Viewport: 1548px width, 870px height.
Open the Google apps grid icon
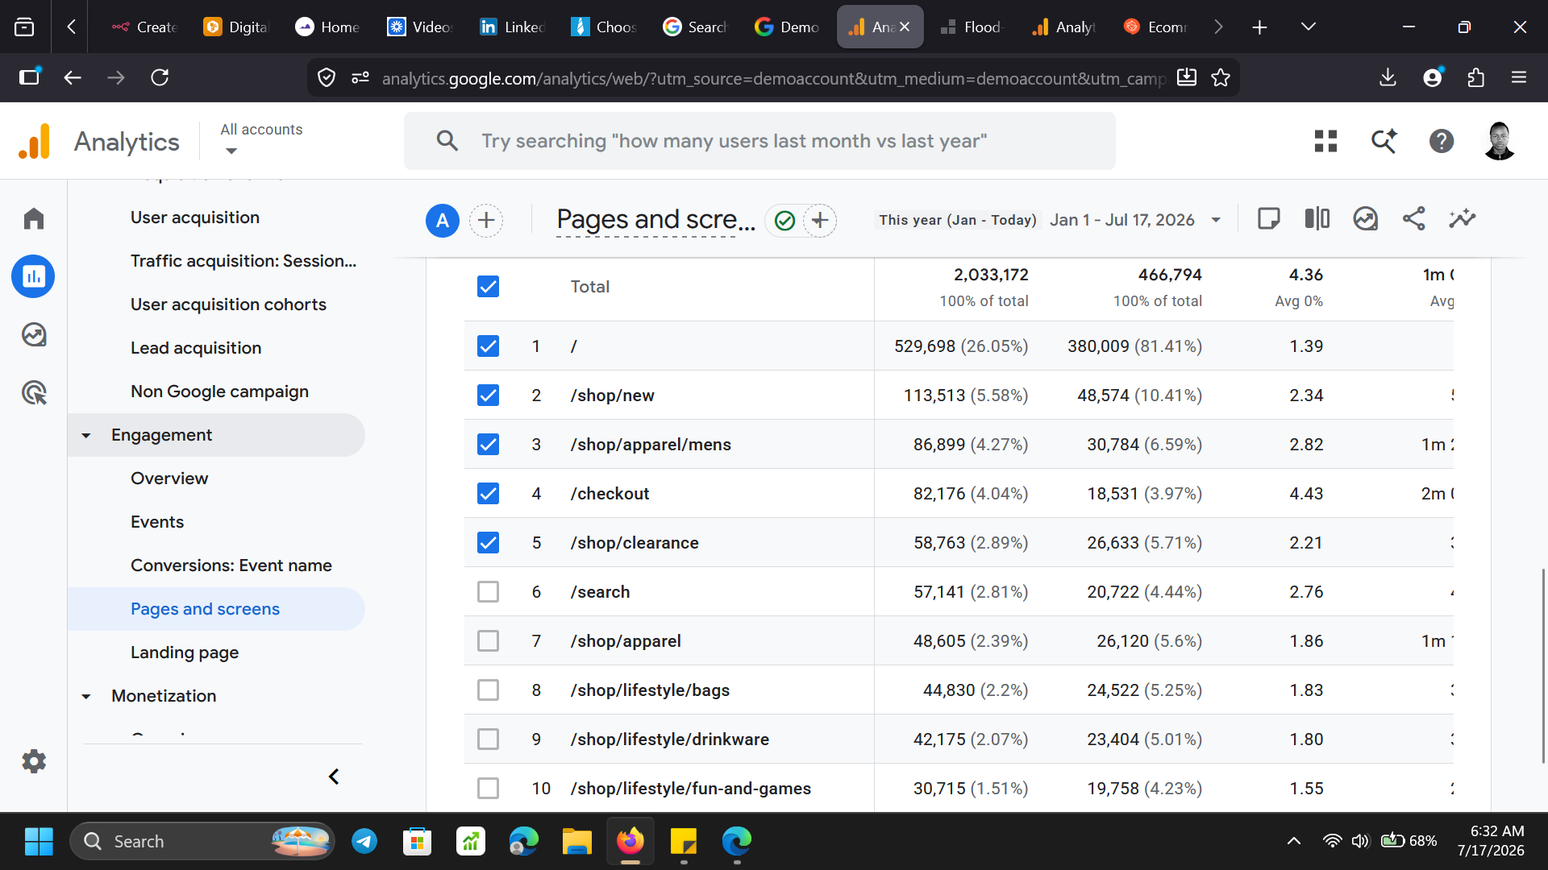[1325, 141]
